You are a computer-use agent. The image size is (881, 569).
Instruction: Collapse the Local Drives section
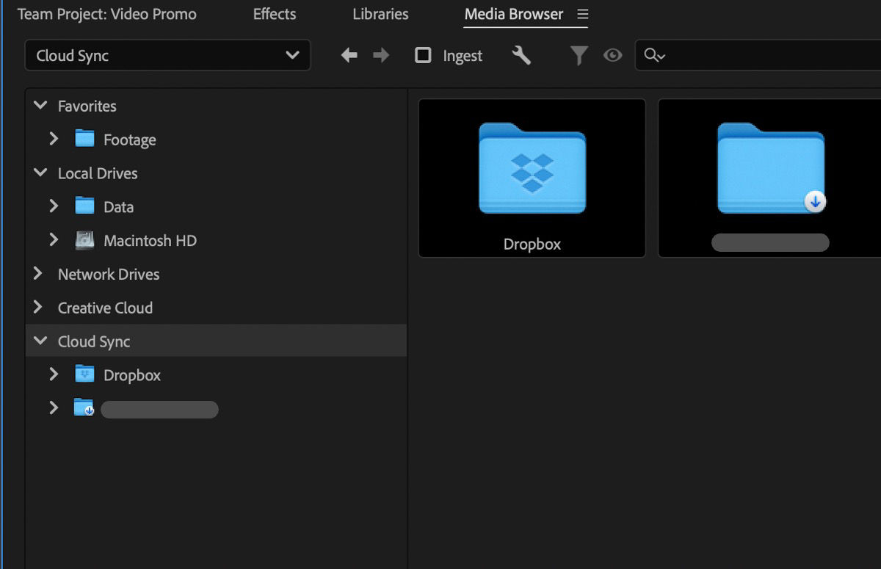(x=40, y=173)
